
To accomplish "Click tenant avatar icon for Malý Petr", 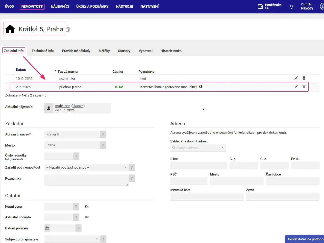I will pos(48,108).
